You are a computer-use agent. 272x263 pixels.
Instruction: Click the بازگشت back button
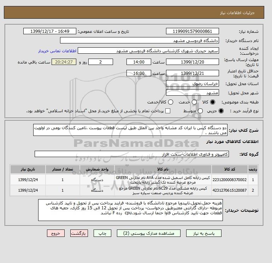79,233
